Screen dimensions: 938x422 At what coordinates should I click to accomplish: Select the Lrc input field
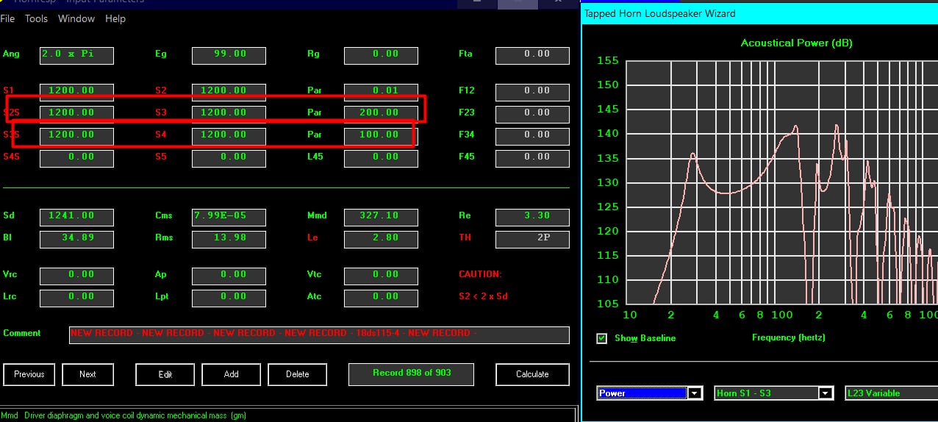click(77, 298)
